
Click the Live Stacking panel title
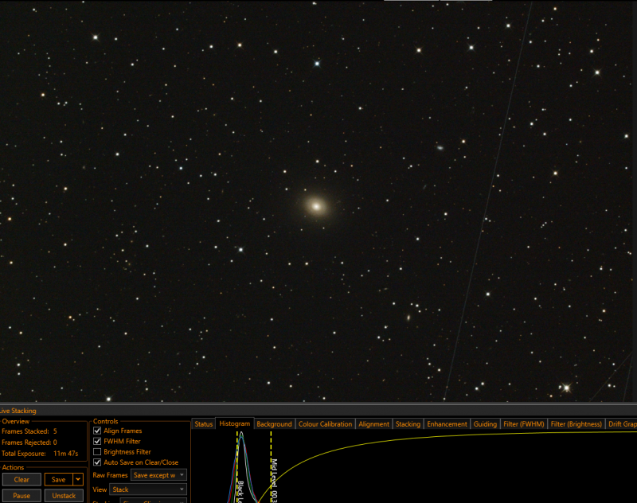18,411
